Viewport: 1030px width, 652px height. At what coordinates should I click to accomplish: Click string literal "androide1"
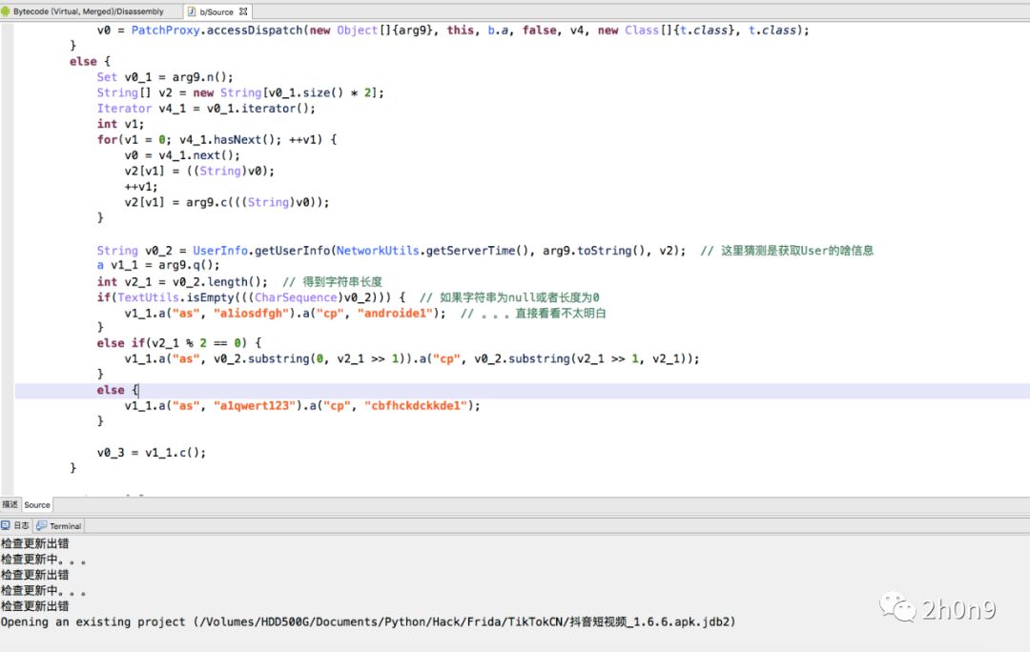pyautogui.click(x=395, y=314)
